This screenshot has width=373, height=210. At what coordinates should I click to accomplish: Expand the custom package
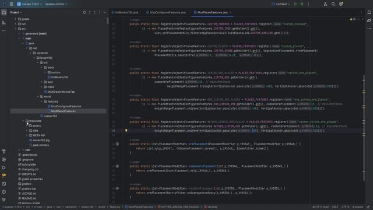coord(45,72)
